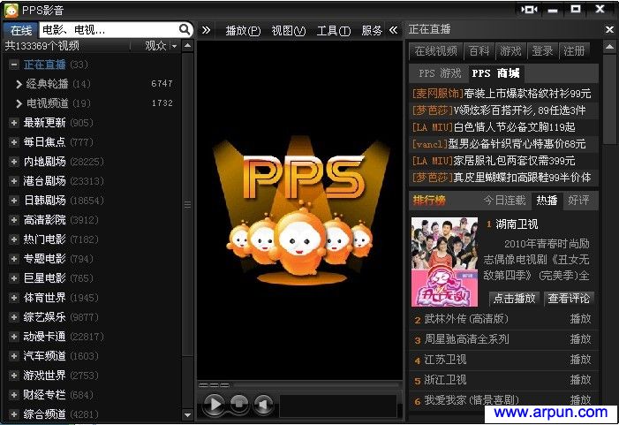
Task: Click the search magnifier icon
Action: [x=185, y=30]
